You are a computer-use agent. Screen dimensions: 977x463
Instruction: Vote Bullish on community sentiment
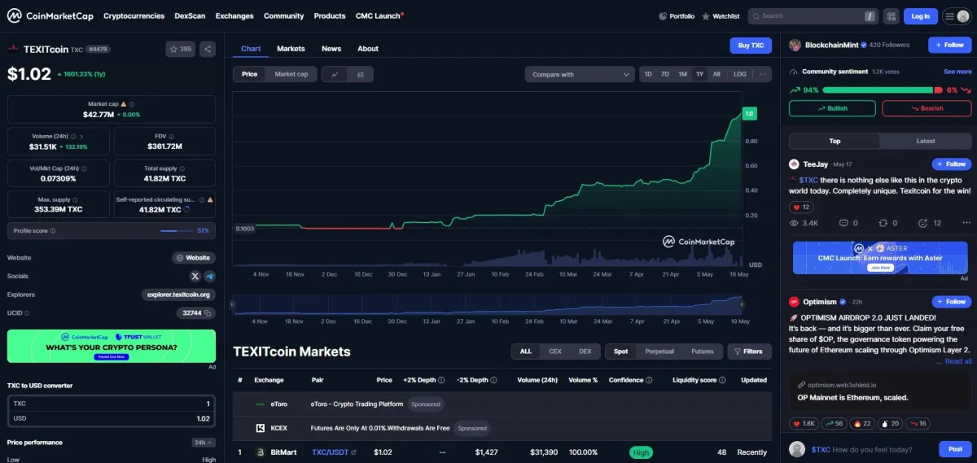(832, 108)
